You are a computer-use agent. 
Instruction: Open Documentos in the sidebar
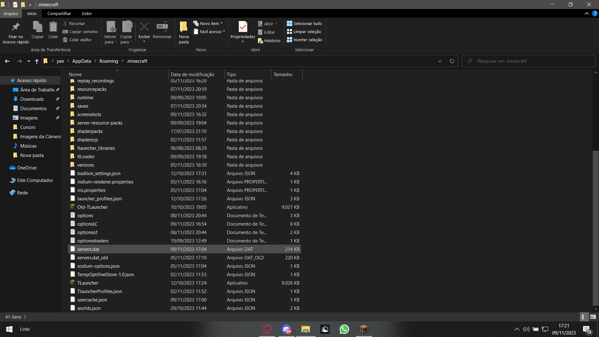33,108
